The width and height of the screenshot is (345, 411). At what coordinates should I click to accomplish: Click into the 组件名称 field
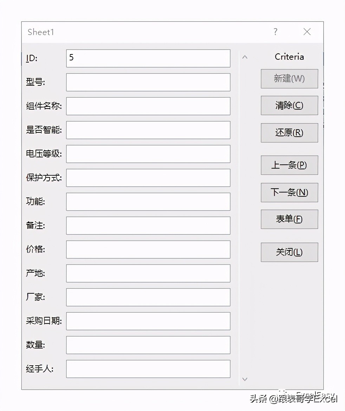pyautogui.click(x=148, y=106)
